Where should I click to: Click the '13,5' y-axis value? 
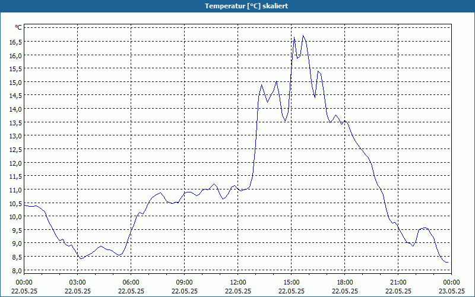pyautogui.click(x=15, y=123)
